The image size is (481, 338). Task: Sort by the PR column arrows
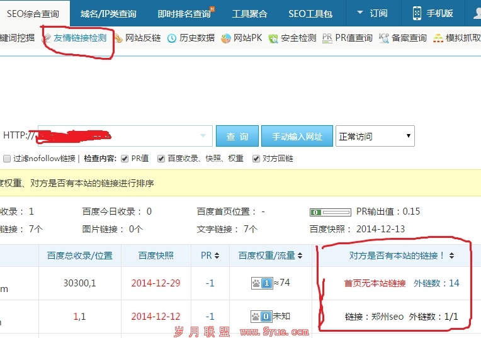tap(217, 256)
